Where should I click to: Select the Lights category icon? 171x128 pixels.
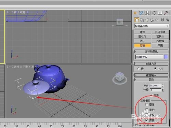point(147,20)
